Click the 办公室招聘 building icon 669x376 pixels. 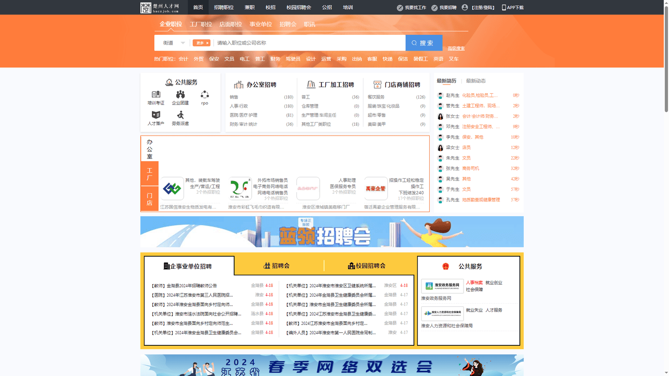pyautogui.click(x=239, y=84)
